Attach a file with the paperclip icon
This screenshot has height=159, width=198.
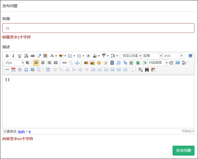click(125, 63)
